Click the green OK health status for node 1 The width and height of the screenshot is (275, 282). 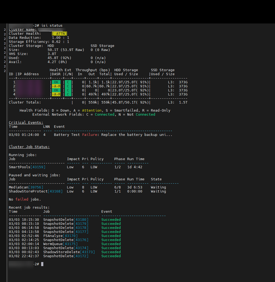56,82
